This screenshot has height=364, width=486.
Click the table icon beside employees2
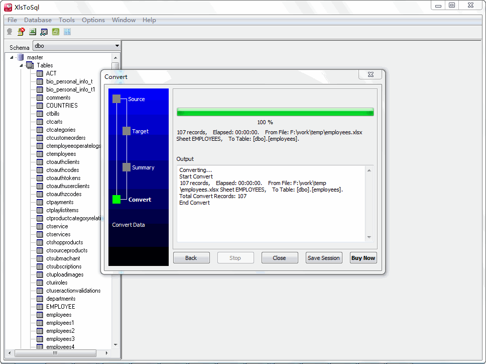[x=40, y=331]
